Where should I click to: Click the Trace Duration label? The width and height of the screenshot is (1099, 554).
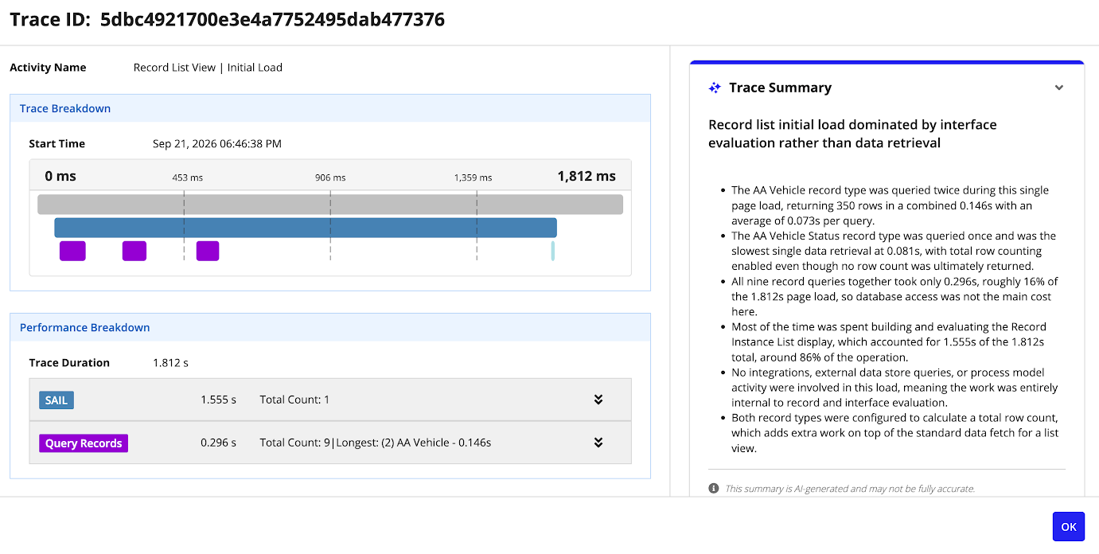pos(69,363)
